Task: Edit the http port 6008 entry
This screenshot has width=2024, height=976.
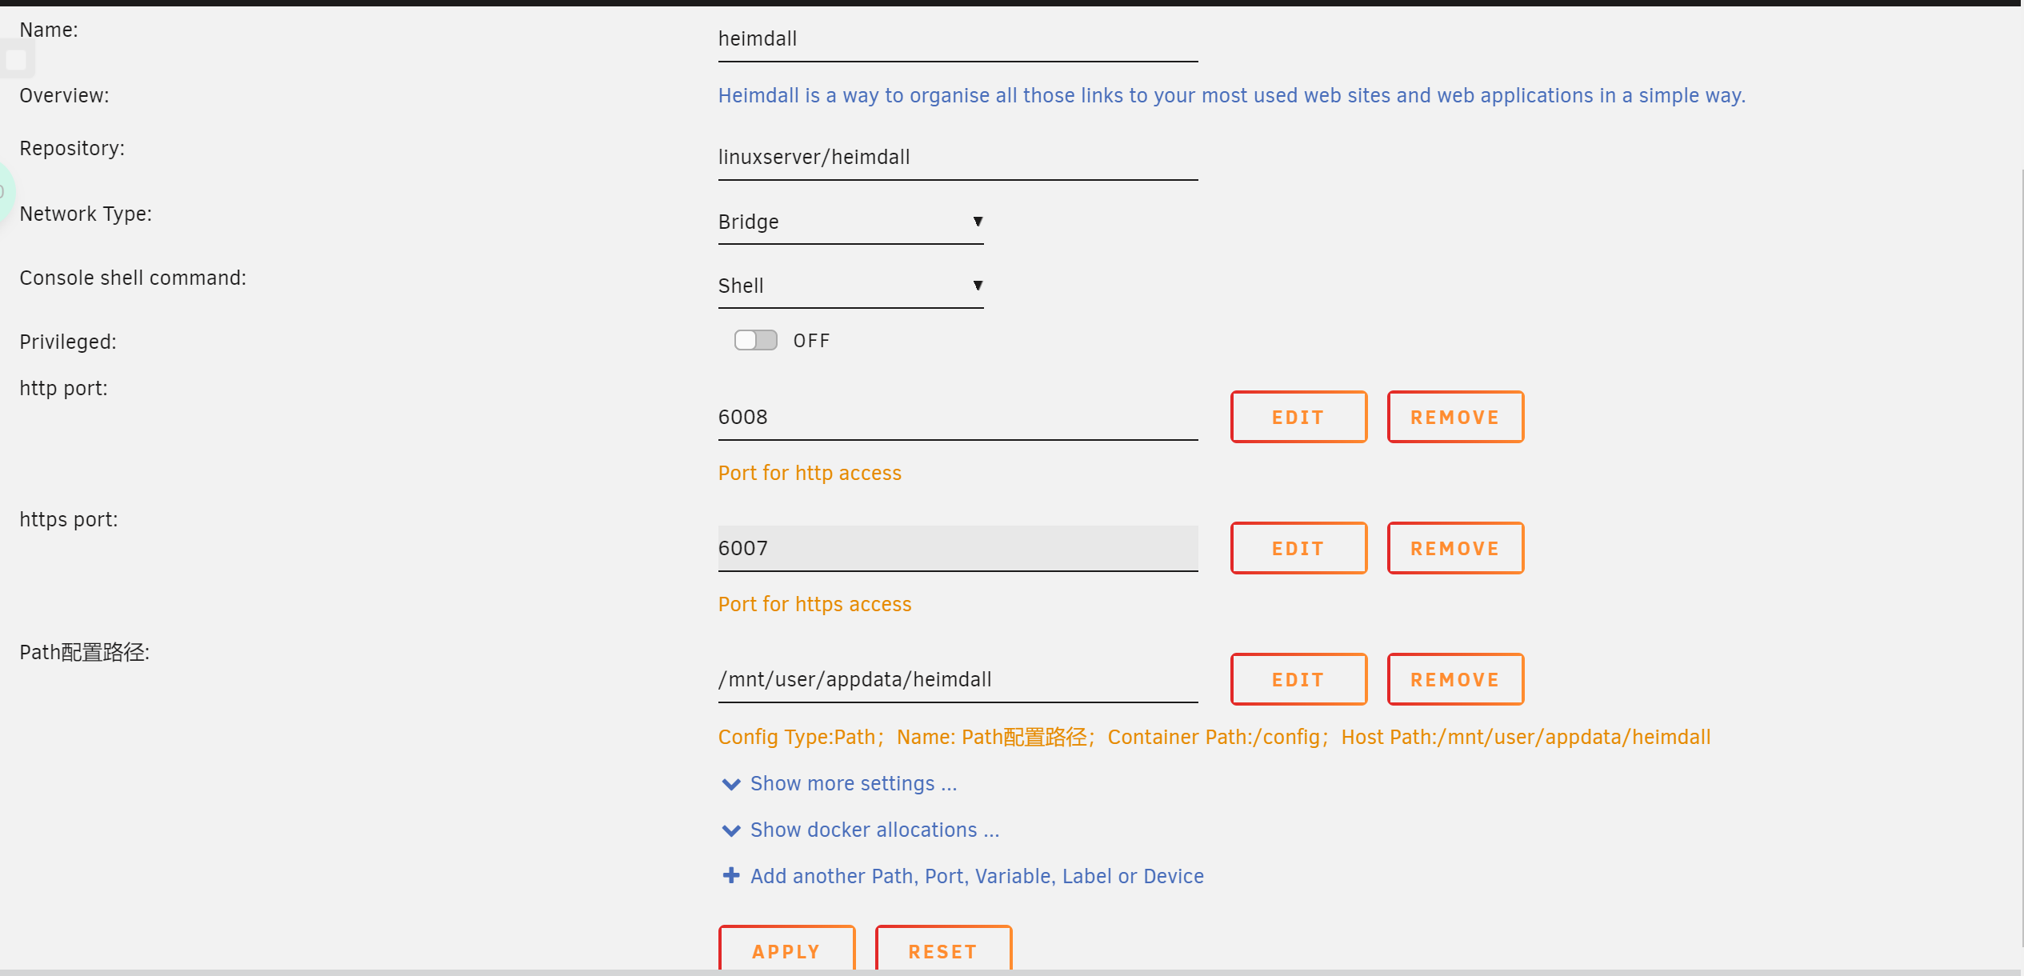Action: point(1298,417)
